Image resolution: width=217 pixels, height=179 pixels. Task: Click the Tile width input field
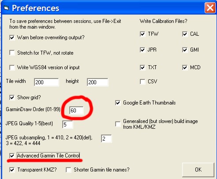[46, 82]
